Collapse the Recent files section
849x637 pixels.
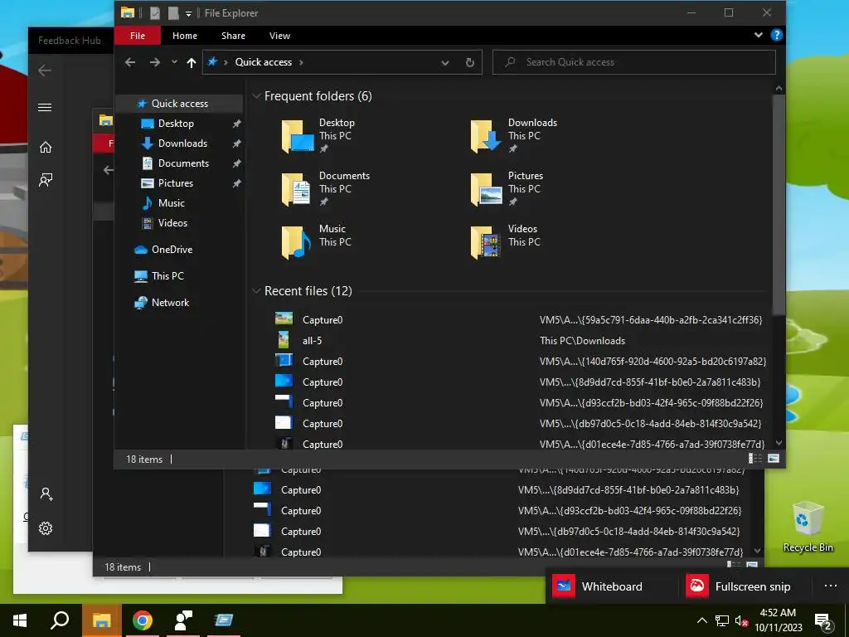pos(256,291)
